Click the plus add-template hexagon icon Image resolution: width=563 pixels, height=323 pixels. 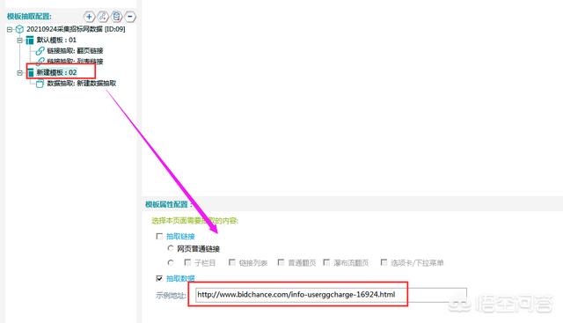(89, 17)
